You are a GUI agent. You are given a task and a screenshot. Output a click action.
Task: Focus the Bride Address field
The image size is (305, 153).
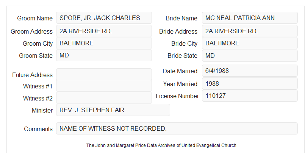(250, 31)
